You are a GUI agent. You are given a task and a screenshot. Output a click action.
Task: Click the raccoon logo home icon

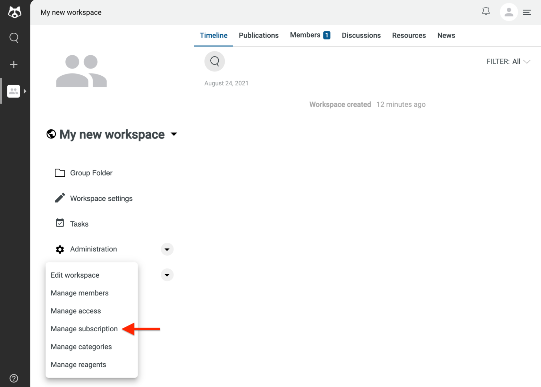tap(15, 12)
